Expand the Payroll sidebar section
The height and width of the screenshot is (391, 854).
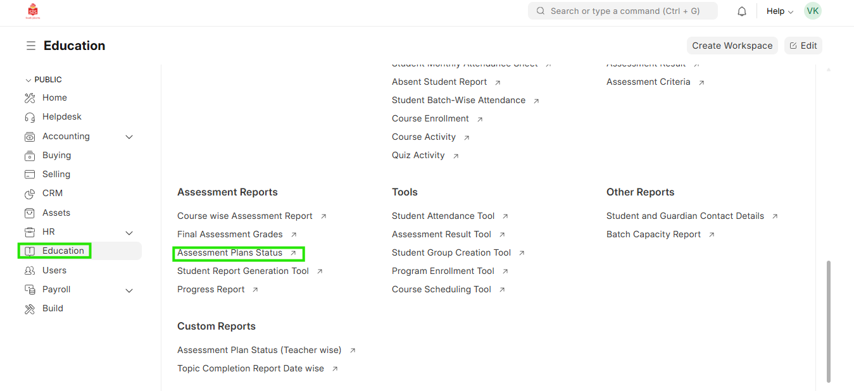tap(129, 290)
